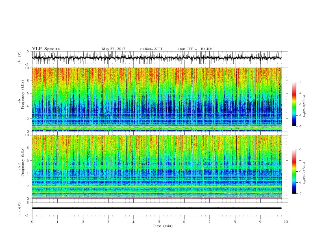The height and width of the screenshot is (249, 322).
Task: Click the "VLF Spectra" plot title
Action: pyautogui.click(x=46, y=49)
